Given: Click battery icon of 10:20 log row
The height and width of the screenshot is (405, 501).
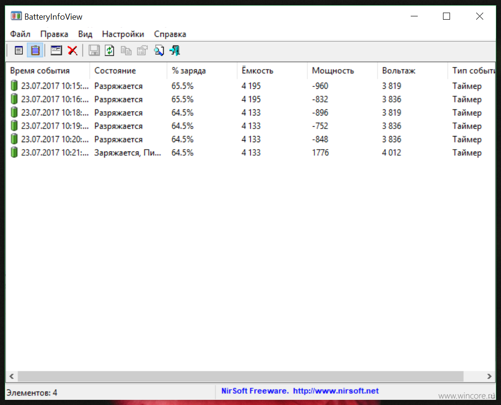Looking at the screenshot, I should 14,139.
